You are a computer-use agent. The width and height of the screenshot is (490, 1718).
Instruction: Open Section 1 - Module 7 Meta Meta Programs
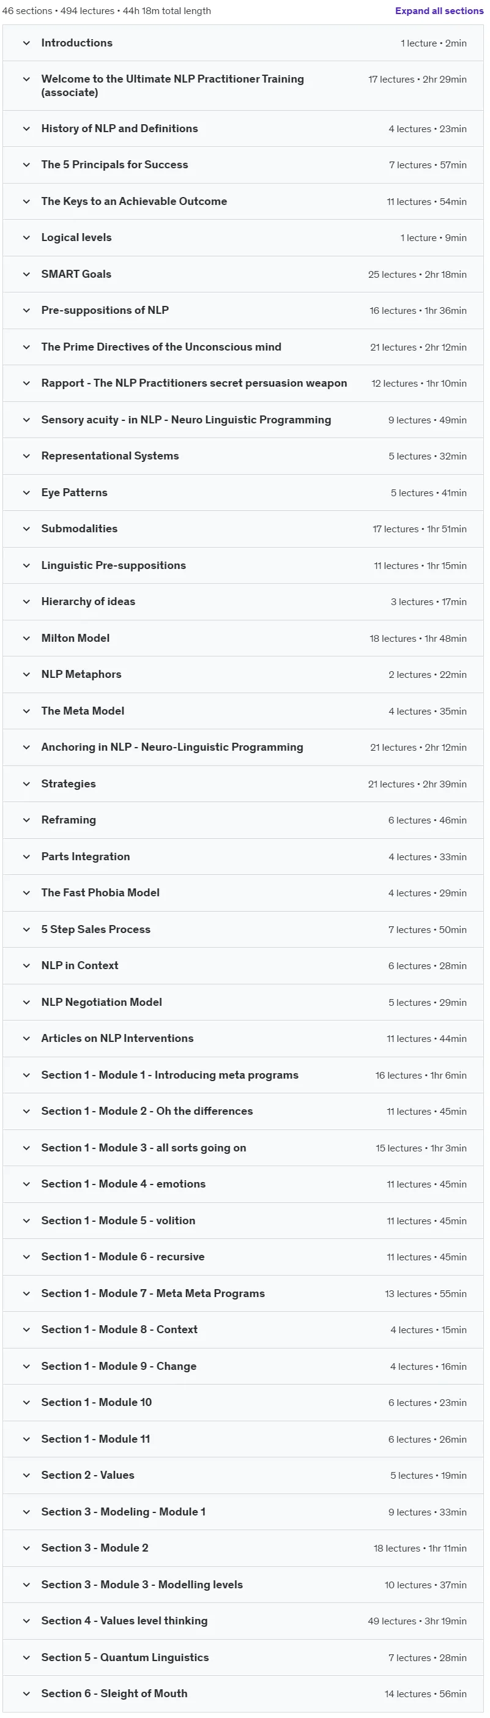(x=153, y=1293)
